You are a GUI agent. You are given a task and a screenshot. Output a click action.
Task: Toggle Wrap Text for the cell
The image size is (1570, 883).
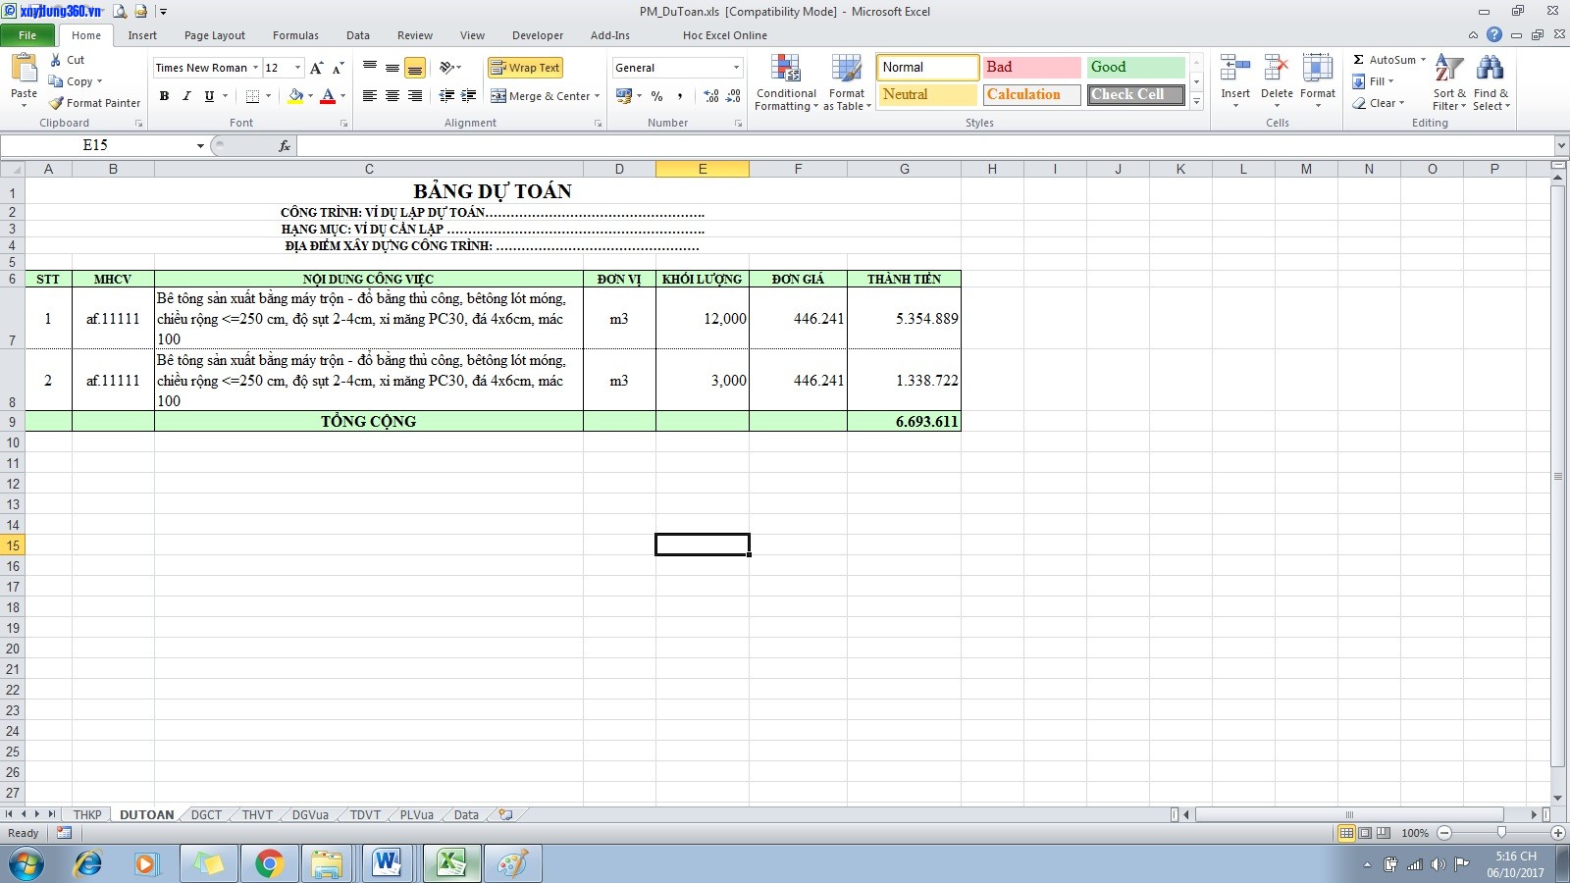tap(526, 68)
